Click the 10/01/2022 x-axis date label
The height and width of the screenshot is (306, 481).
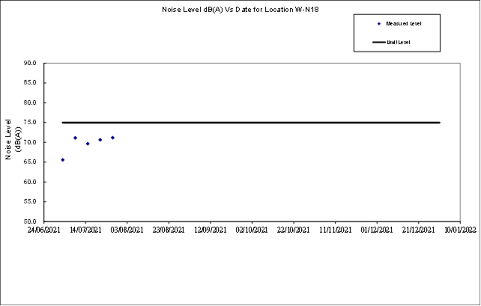(459, 231)
